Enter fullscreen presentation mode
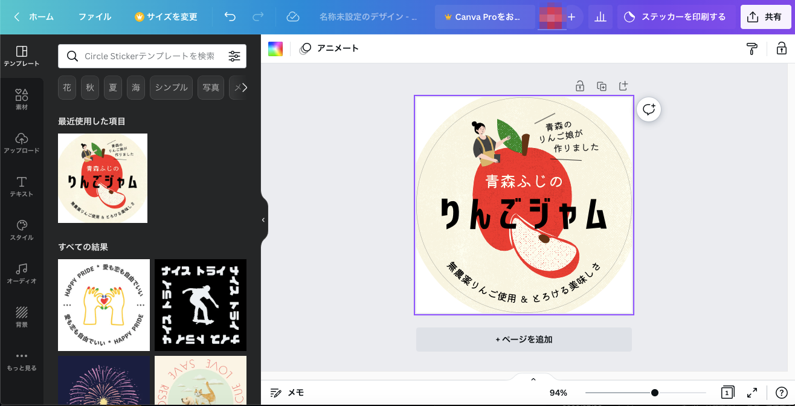 tap(753, 393)
